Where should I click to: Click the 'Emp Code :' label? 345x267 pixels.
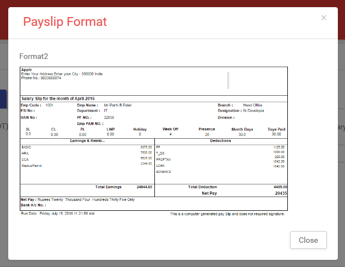tap(31, 105)
